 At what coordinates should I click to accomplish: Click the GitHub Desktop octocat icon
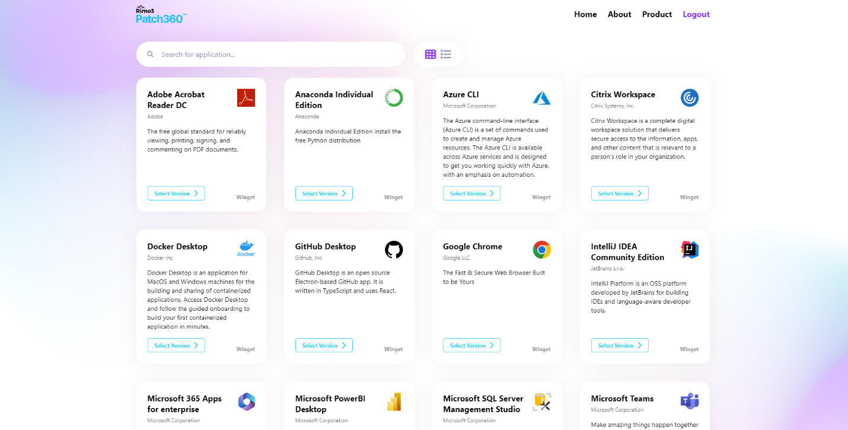pyautogui.click(x=393, y=250)
